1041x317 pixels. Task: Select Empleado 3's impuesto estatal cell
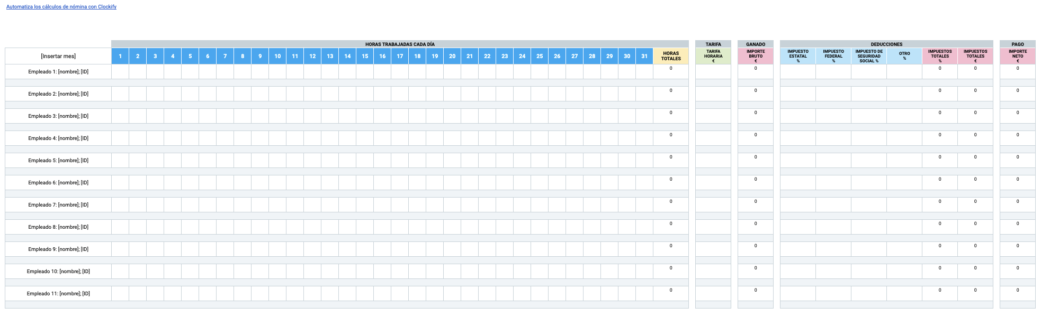pos(798,116)
